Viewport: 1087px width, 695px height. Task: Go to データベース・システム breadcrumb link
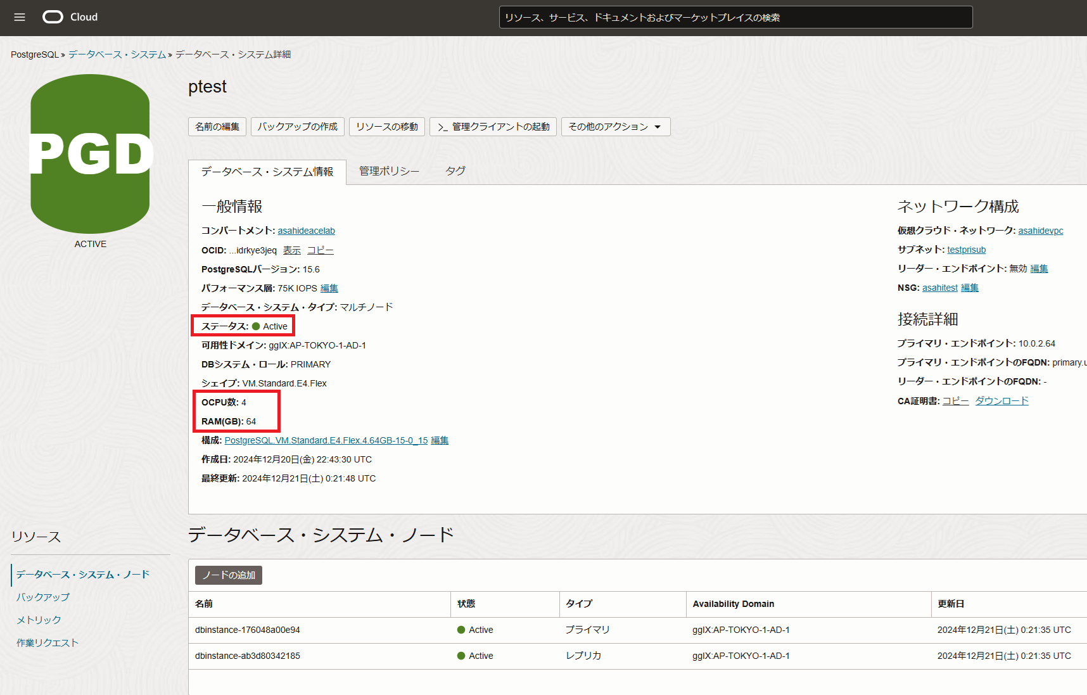[x=117, y=54]
